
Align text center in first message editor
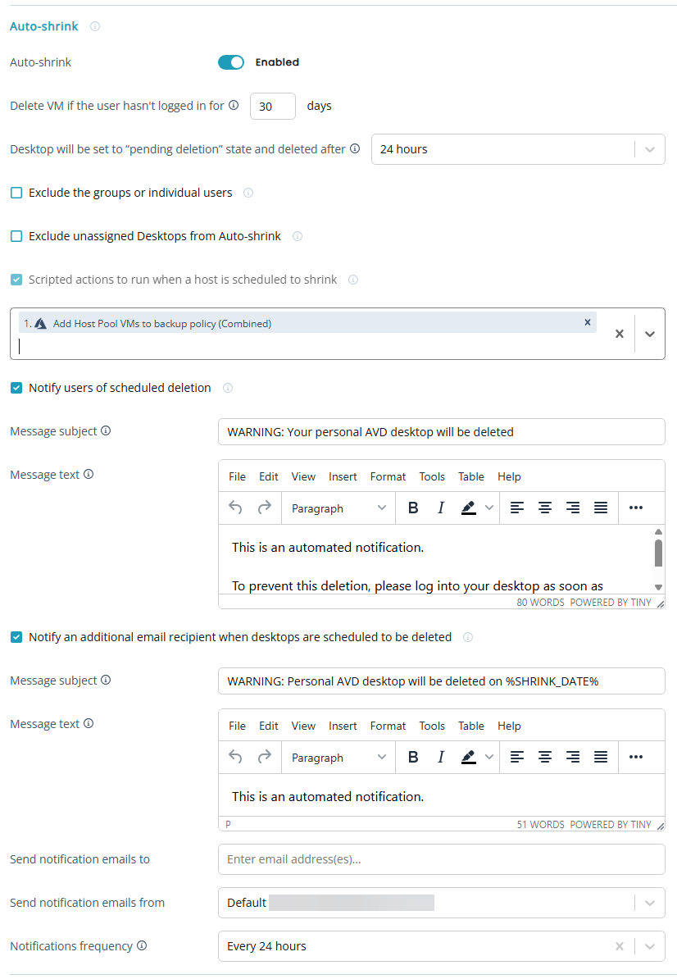coord(545,508)
